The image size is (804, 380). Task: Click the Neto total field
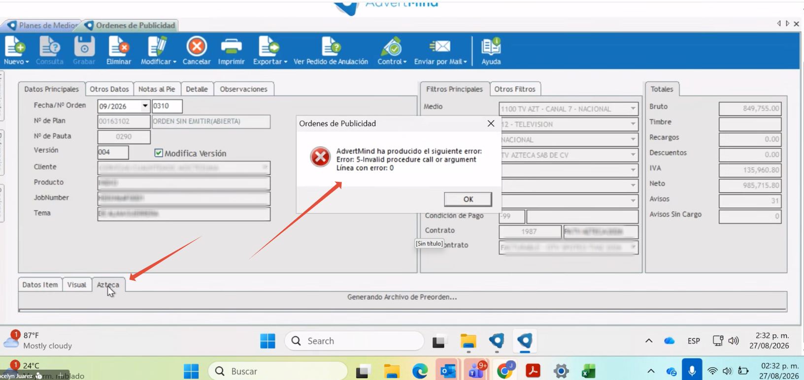pyautogui.click(x=750, y=185)
